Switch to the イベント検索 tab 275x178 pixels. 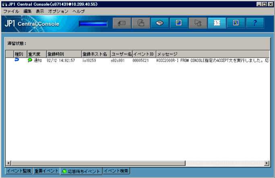click(x=116, y=171)
